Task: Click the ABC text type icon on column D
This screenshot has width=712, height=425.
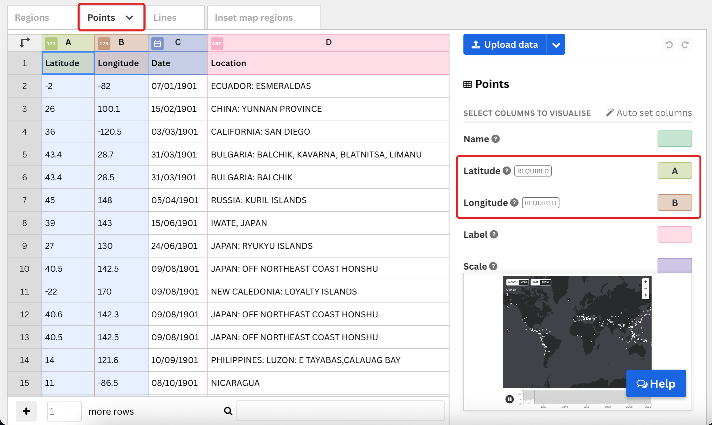Action: point(217,44)
